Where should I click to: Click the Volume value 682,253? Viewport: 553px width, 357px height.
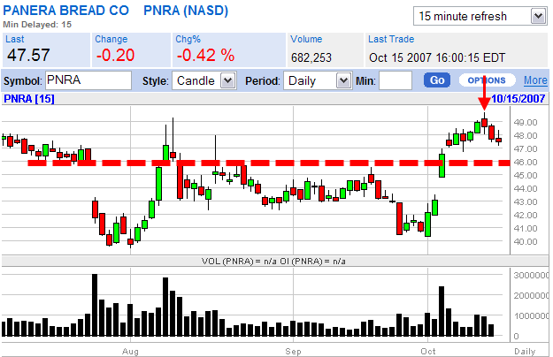[x=311, y=57]
